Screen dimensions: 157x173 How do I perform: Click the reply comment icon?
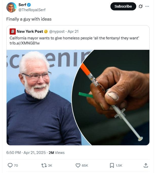point(10,165)
